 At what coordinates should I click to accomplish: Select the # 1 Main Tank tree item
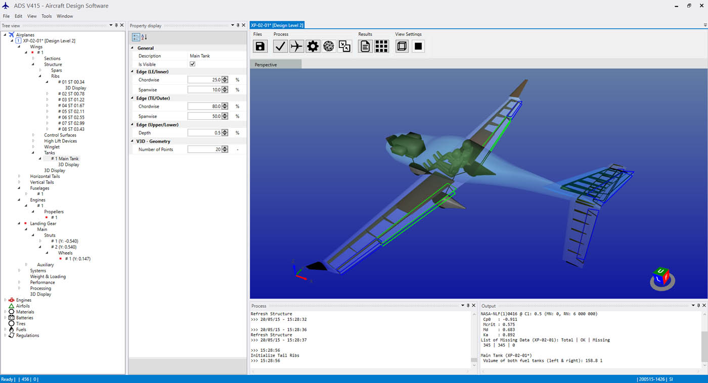click(x=65, y=159)
